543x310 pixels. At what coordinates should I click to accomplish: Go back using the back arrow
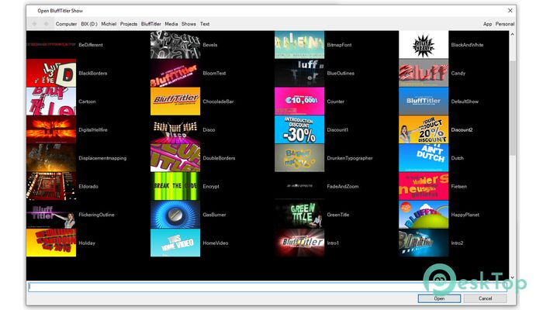click(34, 24)
